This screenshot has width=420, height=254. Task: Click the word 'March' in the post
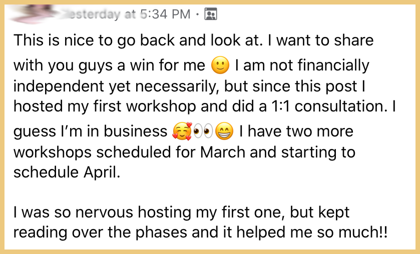coord(222,152)
